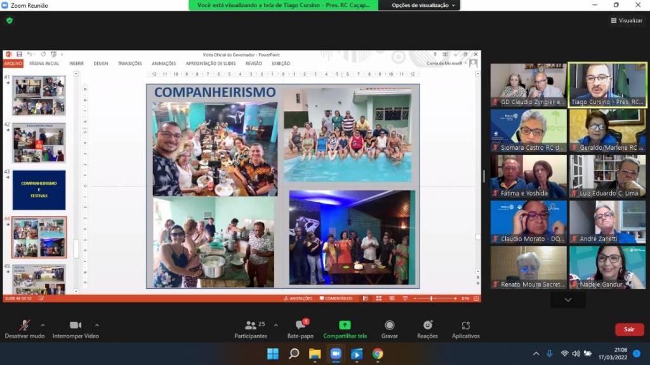Image resolution: width=650 pixels, height=365 pixels.
Task: Click the green encryption shield icon
Action: pyautogui.click(x=10, y=20)
